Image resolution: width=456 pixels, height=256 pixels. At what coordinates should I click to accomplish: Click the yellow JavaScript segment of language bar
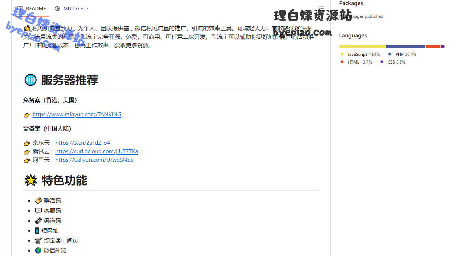coord(362,47)
